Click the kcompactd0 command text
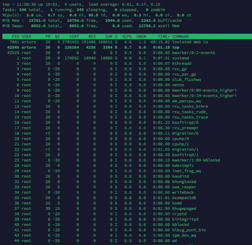The height and width of the screenshot is (245, 252). (184, 198)
